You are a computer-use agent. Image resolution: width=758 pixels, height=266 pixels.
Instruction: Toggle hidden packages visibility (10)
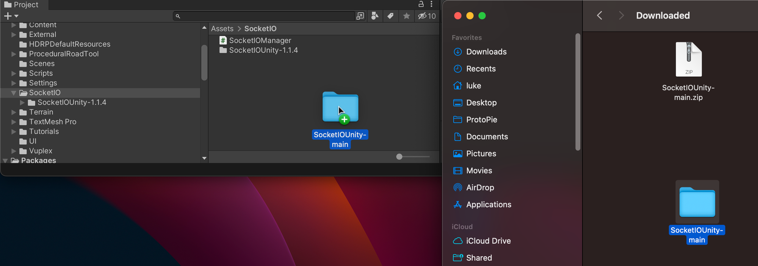point(427,16)
